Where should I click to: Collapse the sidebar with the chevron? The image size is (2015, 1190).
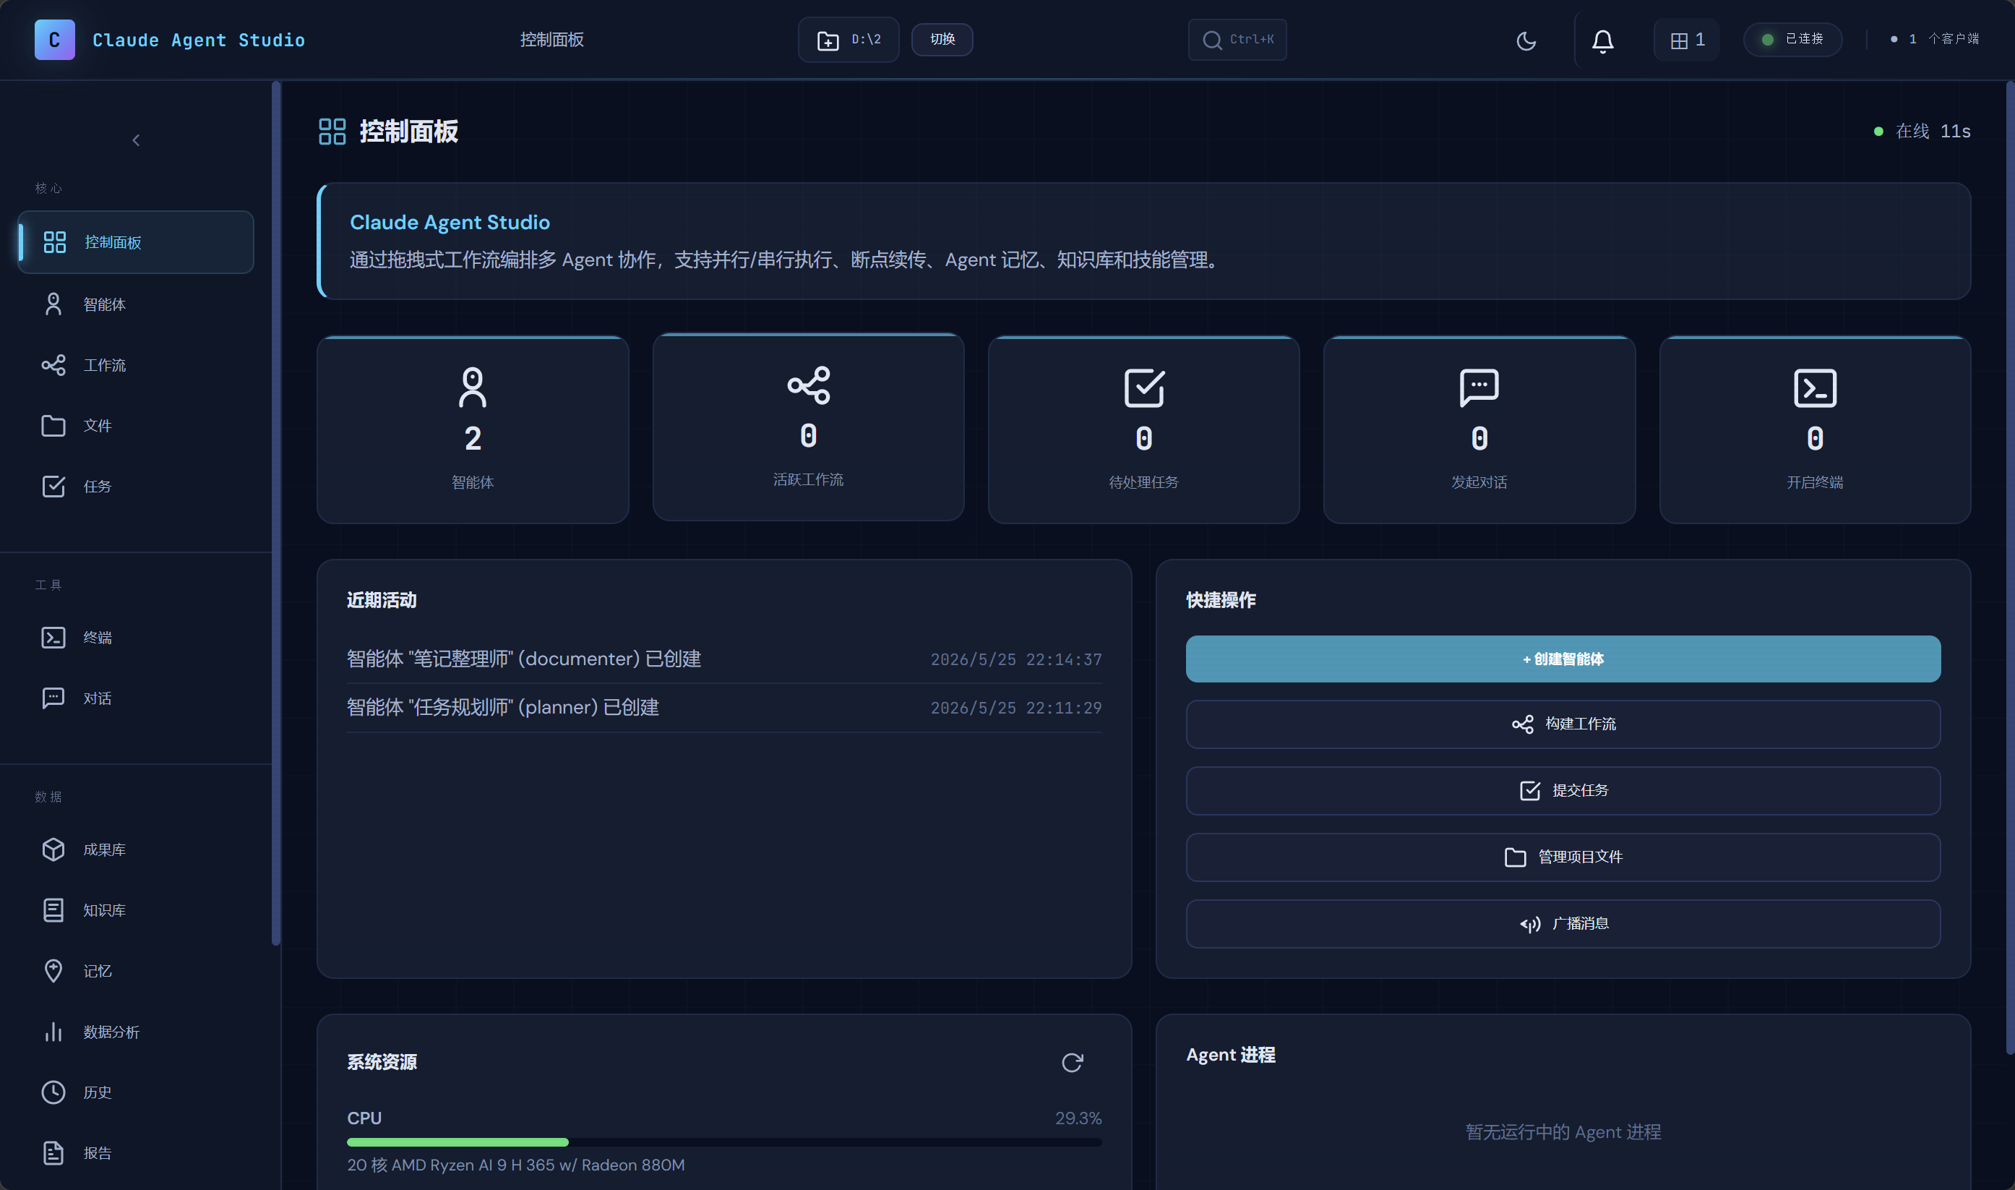137,140
